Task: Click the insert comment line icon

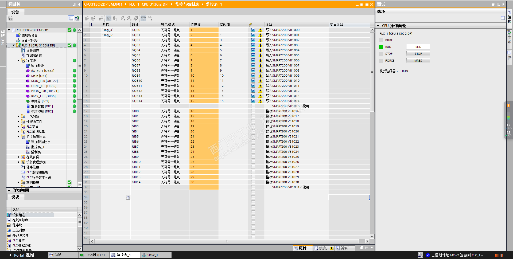Action: click(x=101, y=18)
